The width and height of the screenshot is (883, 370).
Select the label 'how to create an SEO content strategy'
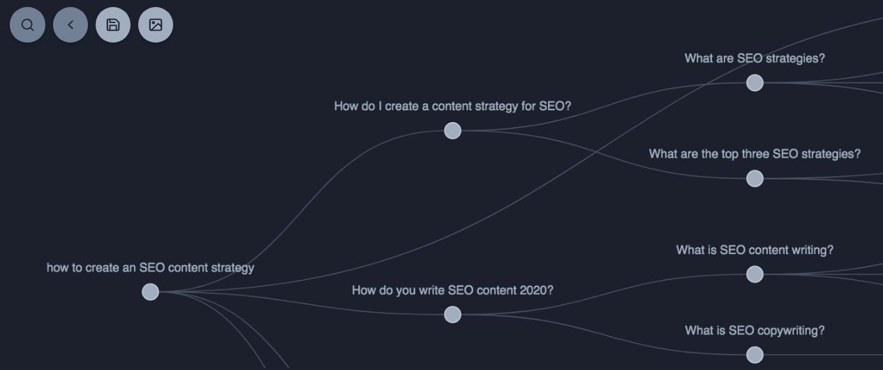pos(150,267)
